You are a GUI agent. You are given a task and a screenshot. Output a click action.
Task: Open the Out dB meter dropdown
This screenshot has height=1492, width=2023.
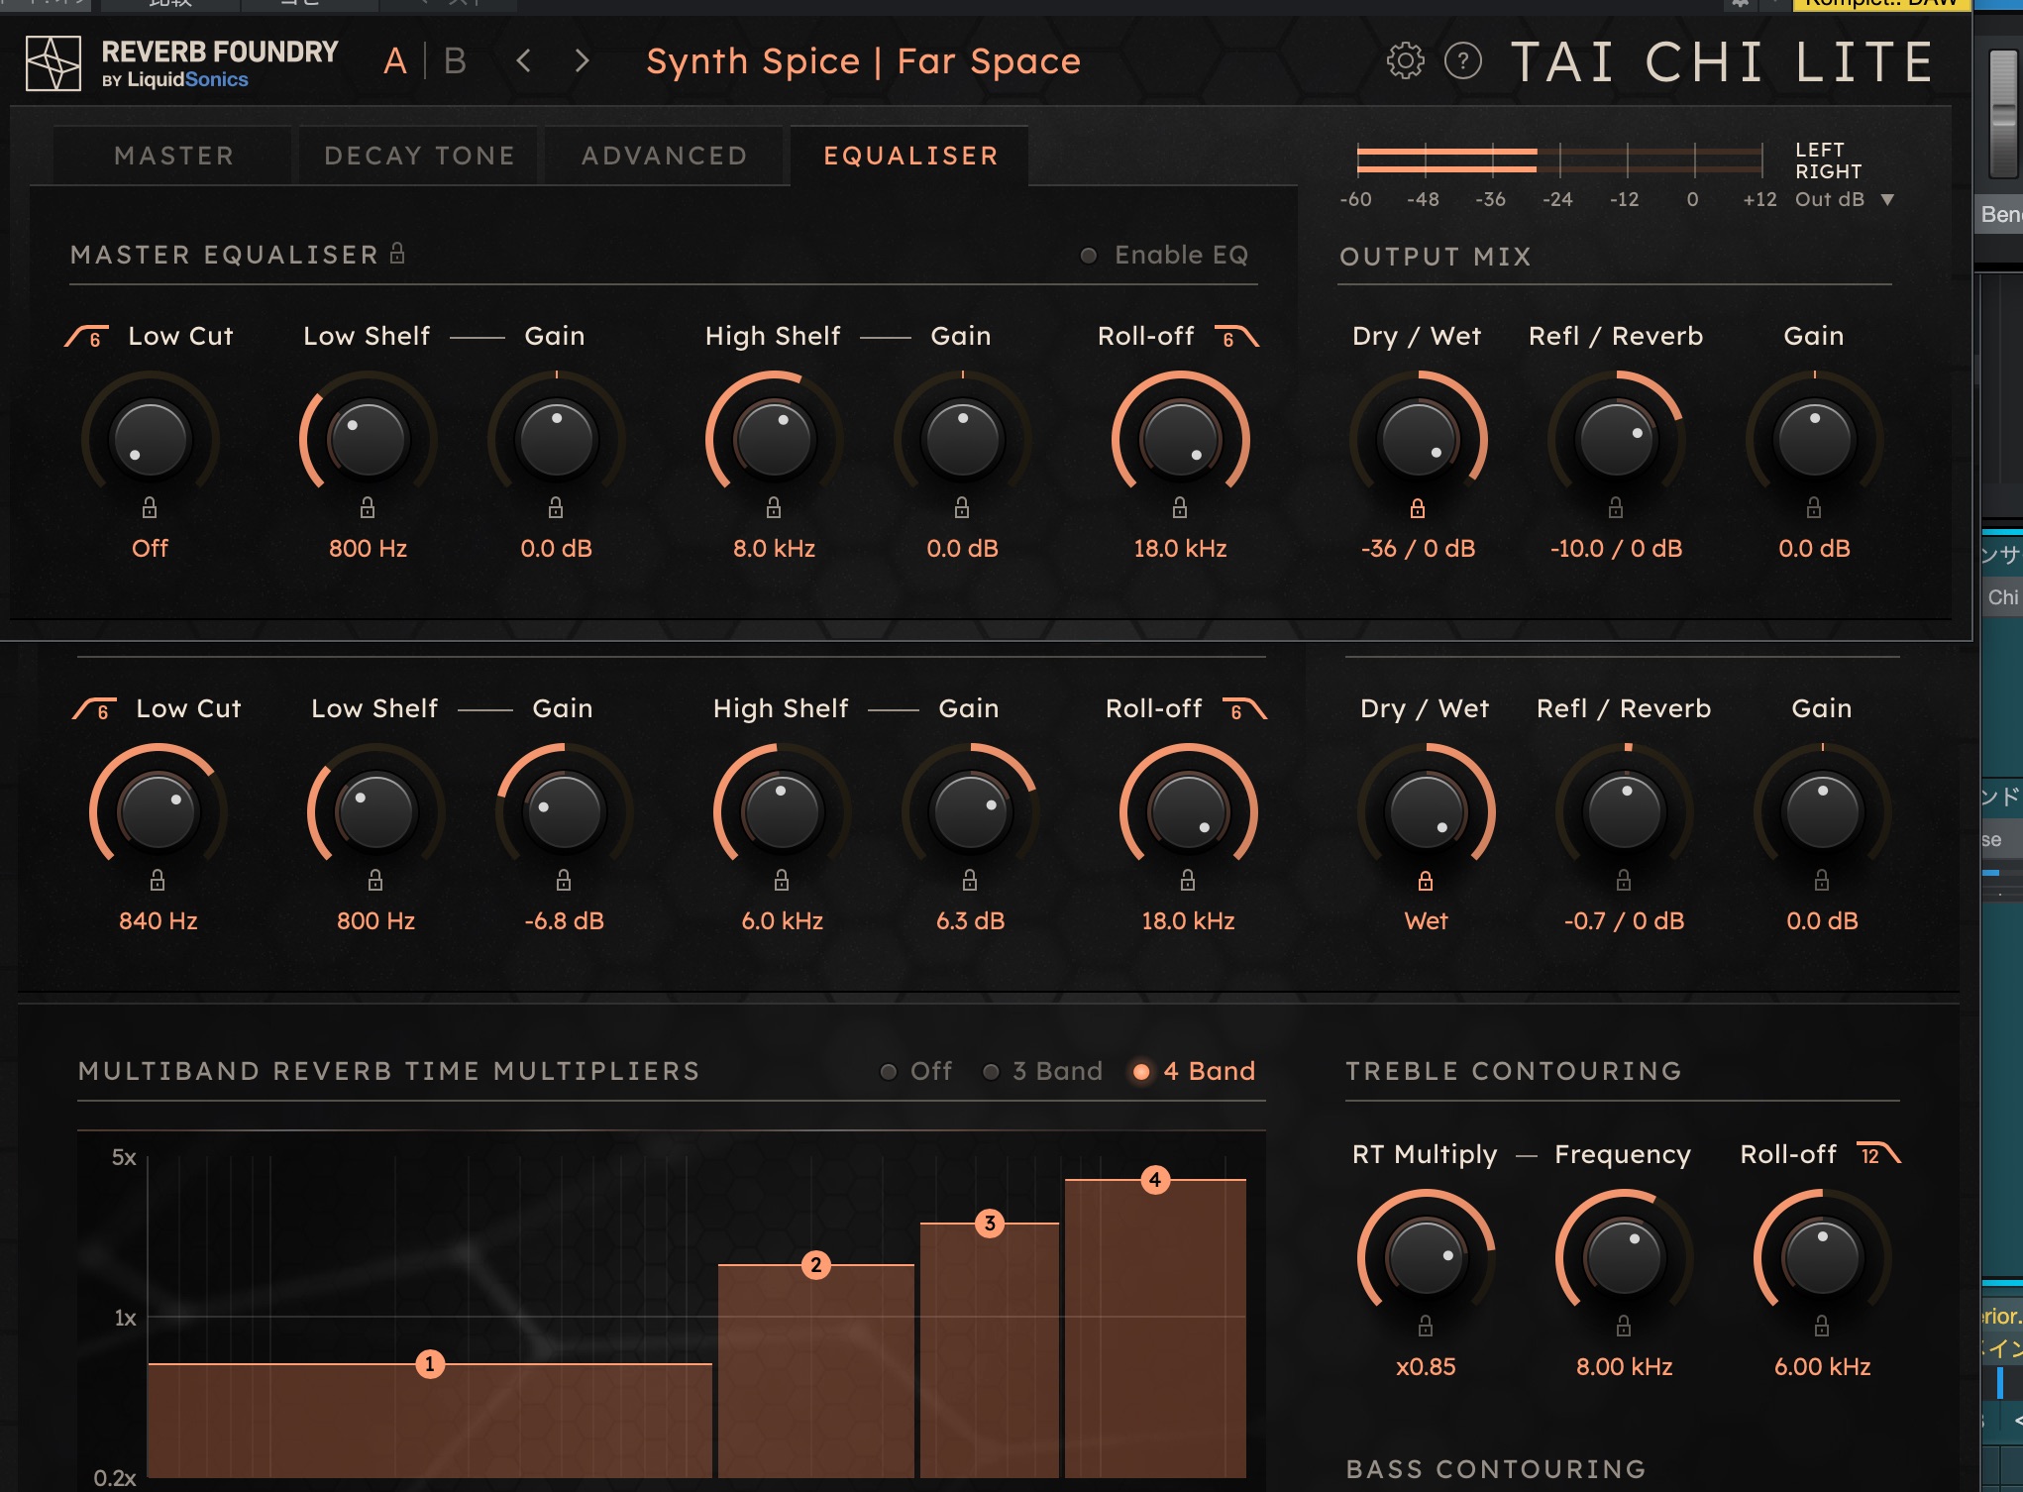click(x=1887, y=200)
